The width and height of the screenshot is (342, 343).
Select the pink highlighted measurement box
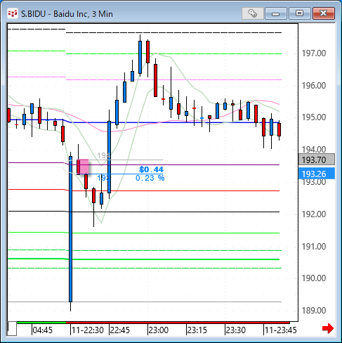pos(83,167)
